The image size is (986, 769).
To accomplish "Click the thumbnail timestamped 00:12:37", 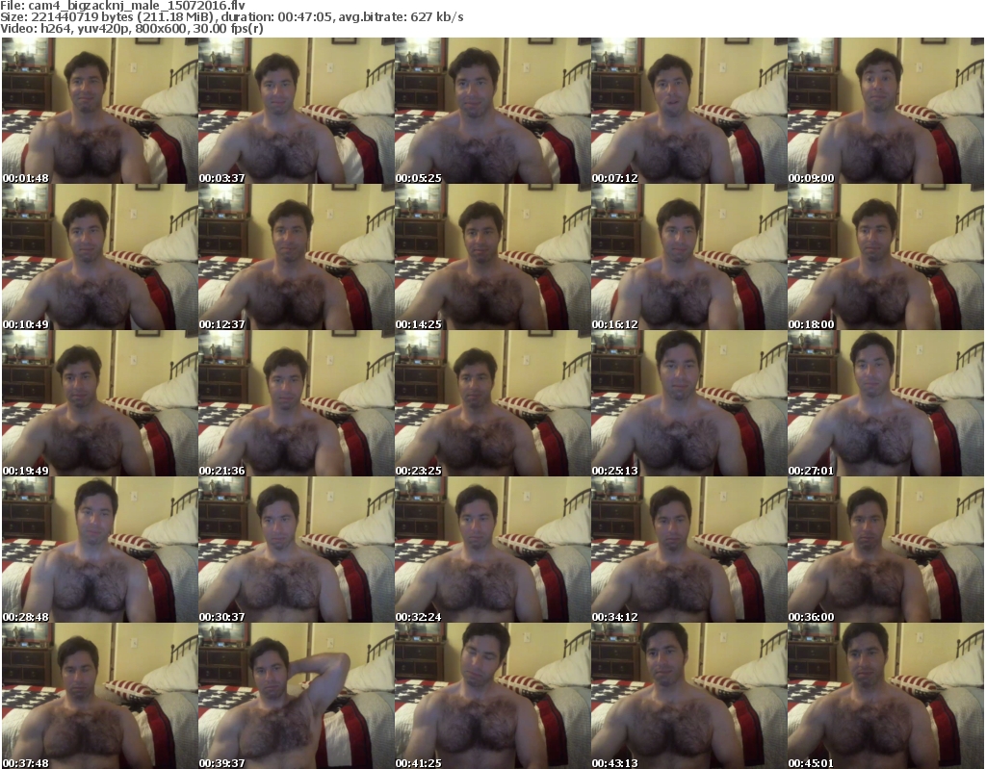I will coord(297,257).
